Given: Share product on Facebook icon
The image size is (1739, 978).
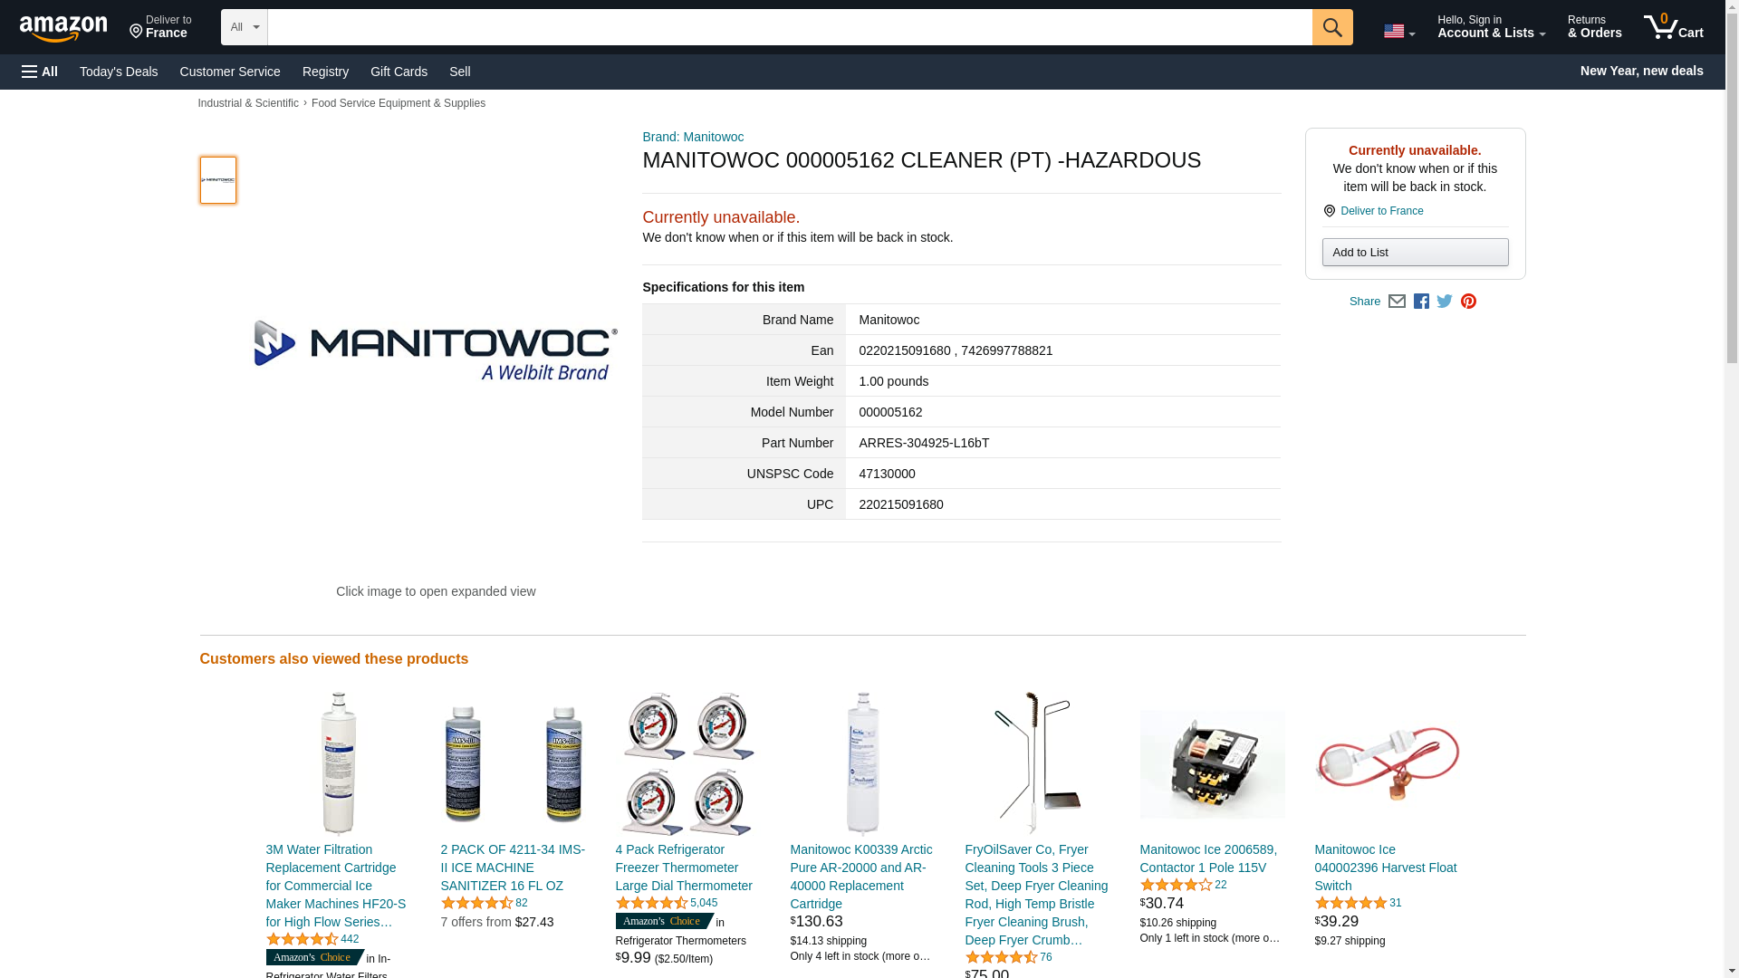Looking at the screenshot, I should 1421,302.
